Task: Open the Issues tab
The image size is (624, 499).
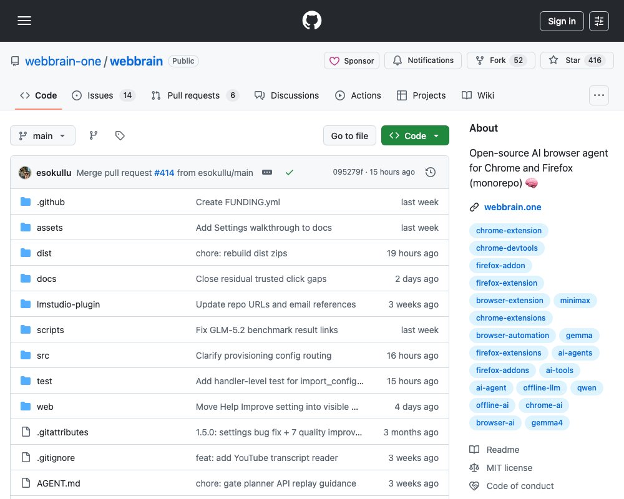Action: coord(104,95)
